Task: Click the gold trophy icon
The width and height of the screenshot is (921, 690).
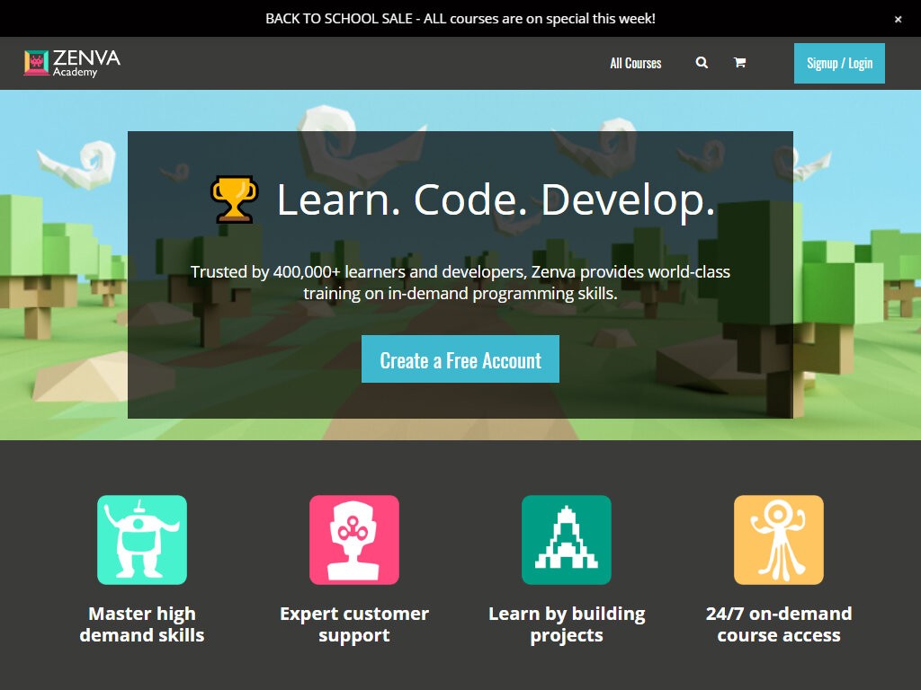Action: point(234,199)
